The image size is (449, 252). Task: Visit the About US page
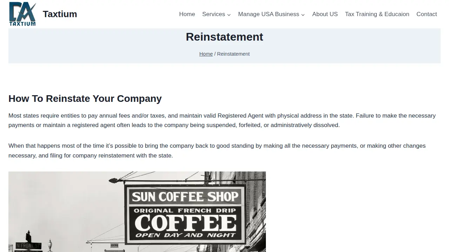click(325, 14)
